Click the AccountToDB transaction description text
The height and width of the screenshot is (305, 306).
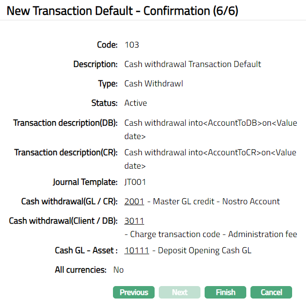211,129
